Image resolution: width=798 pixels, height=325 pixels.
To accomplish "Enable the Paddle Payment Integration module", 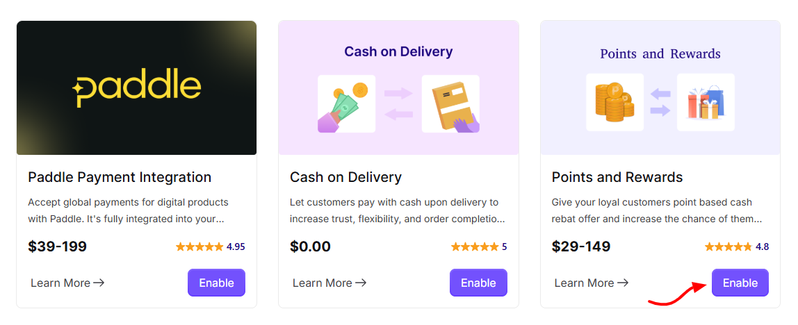I will click(216, 283).
